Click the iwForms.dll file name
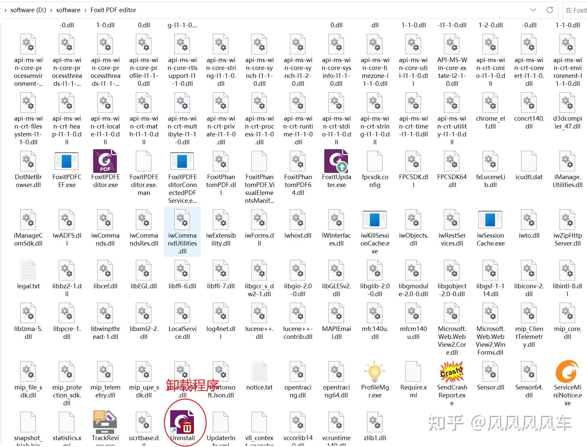587x447 pixels. [x=259, y=239]
